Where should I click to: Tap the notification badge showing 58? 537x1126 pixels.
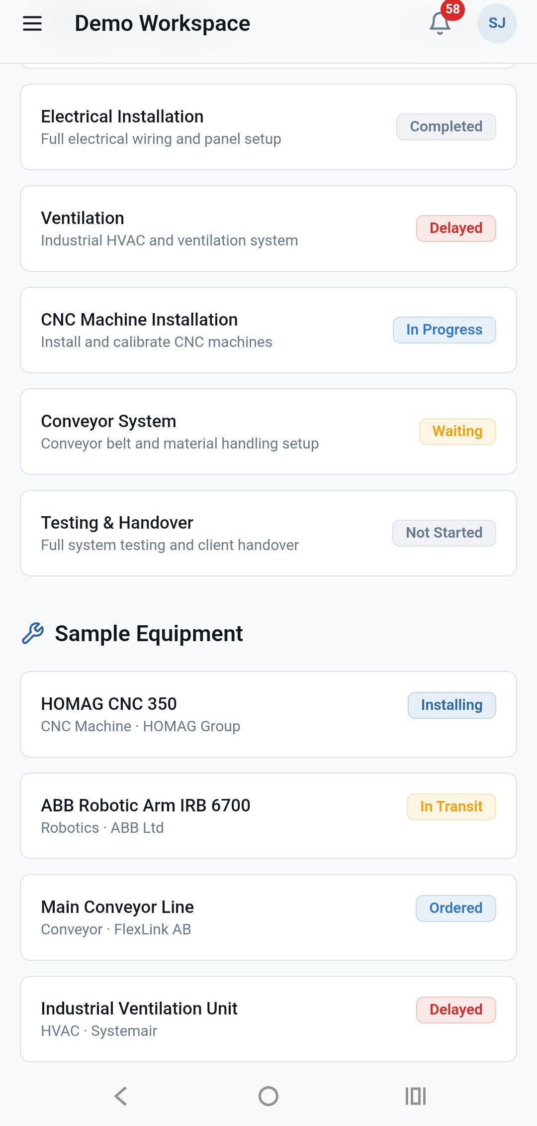click(450, 9)
